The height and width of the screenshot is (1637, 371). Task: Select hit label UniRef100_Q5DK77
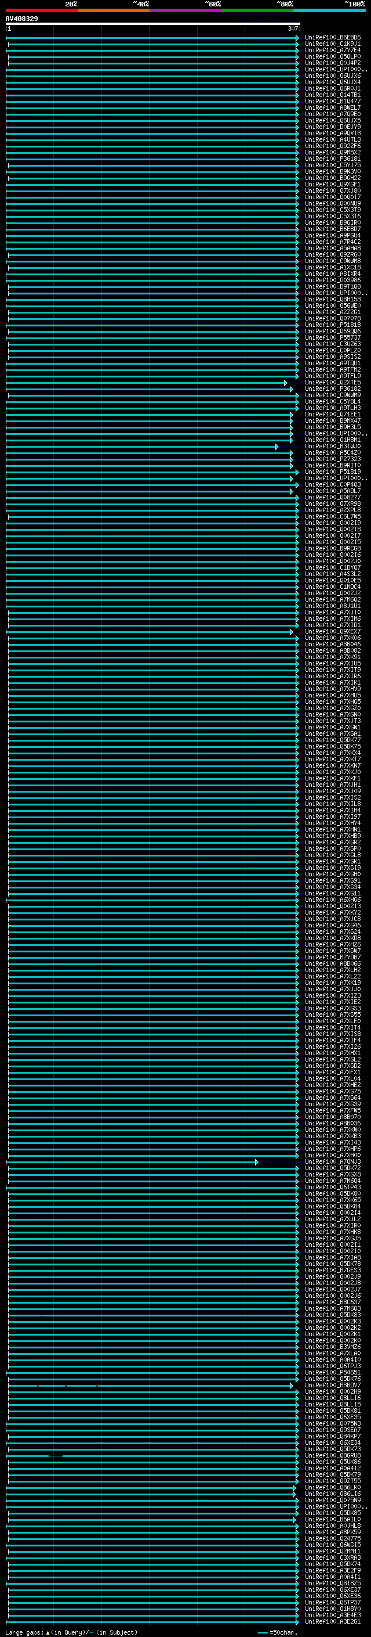pos(333,740)
